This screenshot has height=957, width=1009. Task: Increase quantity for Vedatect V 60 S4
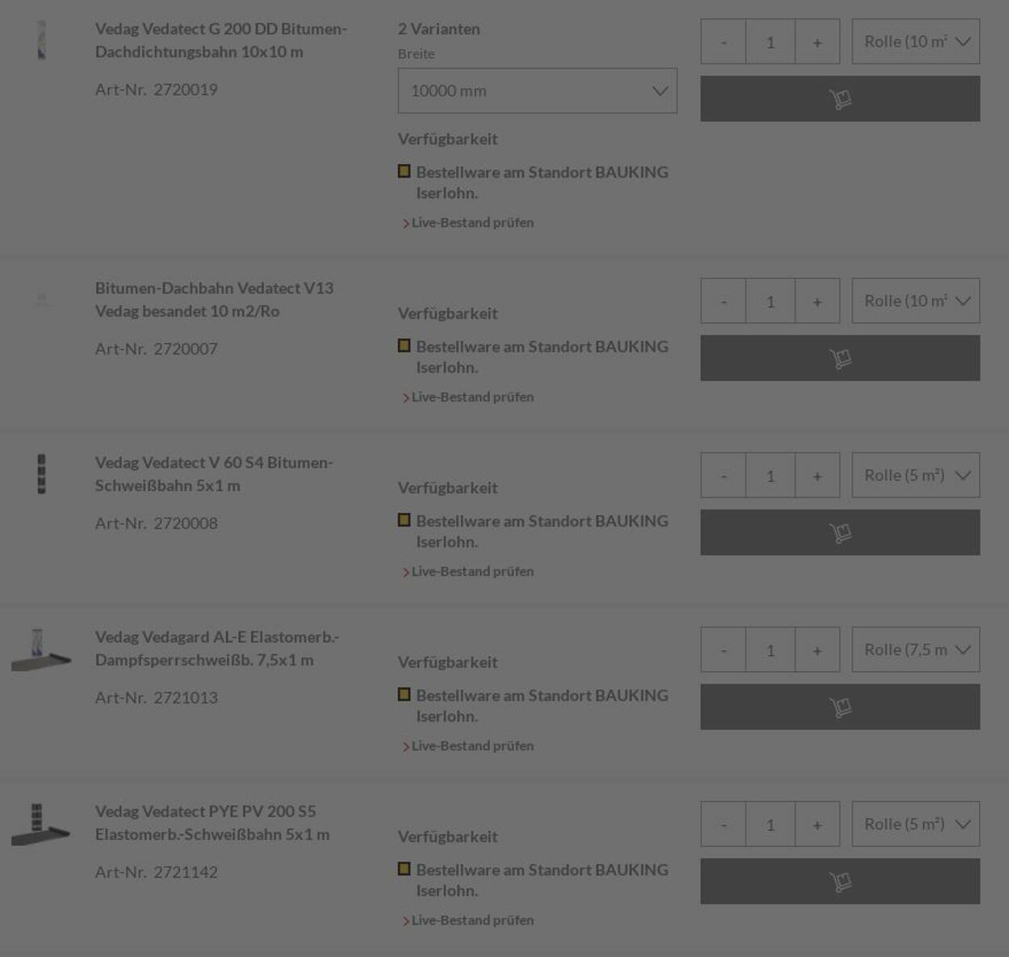[x=817, y=475]
